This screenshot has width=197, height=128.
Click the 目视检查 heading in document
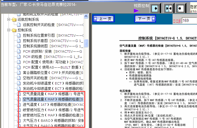(125, 51)
